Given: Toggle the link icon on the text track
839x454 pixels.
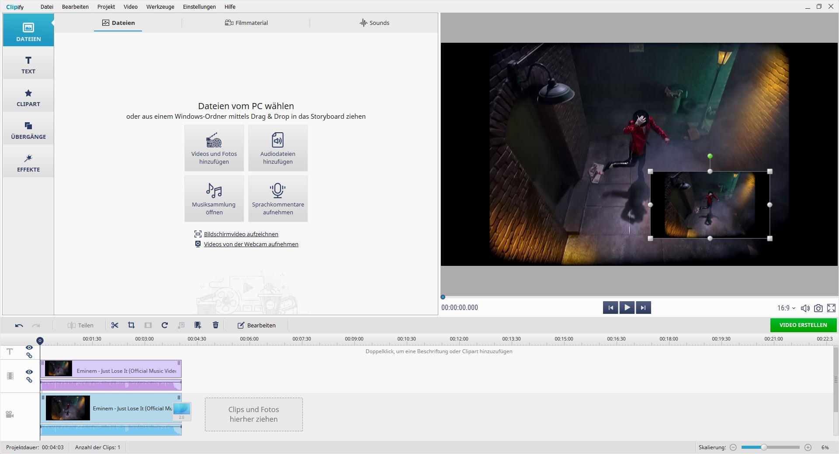Looking at the screenshot, I should pyautogui.click(x=29, y=355).
